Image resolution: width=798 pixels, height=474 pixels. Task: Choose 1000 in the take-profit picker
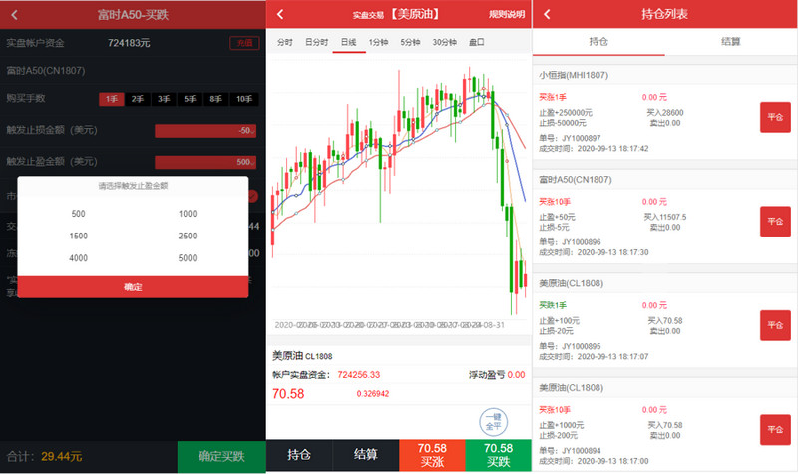[188, 214]
